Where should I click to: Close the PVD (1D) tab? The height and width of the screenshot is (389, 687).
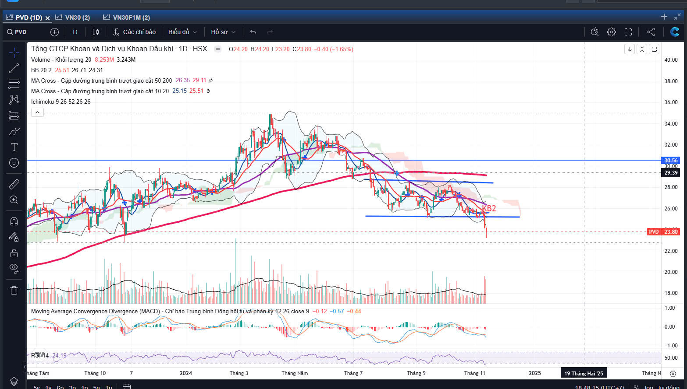[48, 18]
